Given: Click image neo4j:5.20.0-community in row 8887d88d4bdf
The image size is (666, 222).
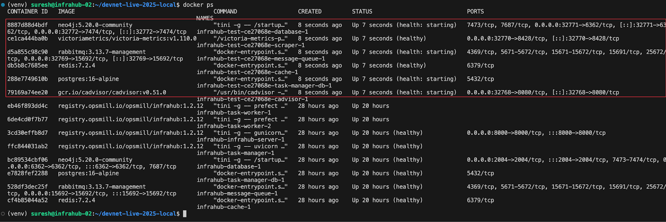Looking at the screenshot, I should coord(95,25).
